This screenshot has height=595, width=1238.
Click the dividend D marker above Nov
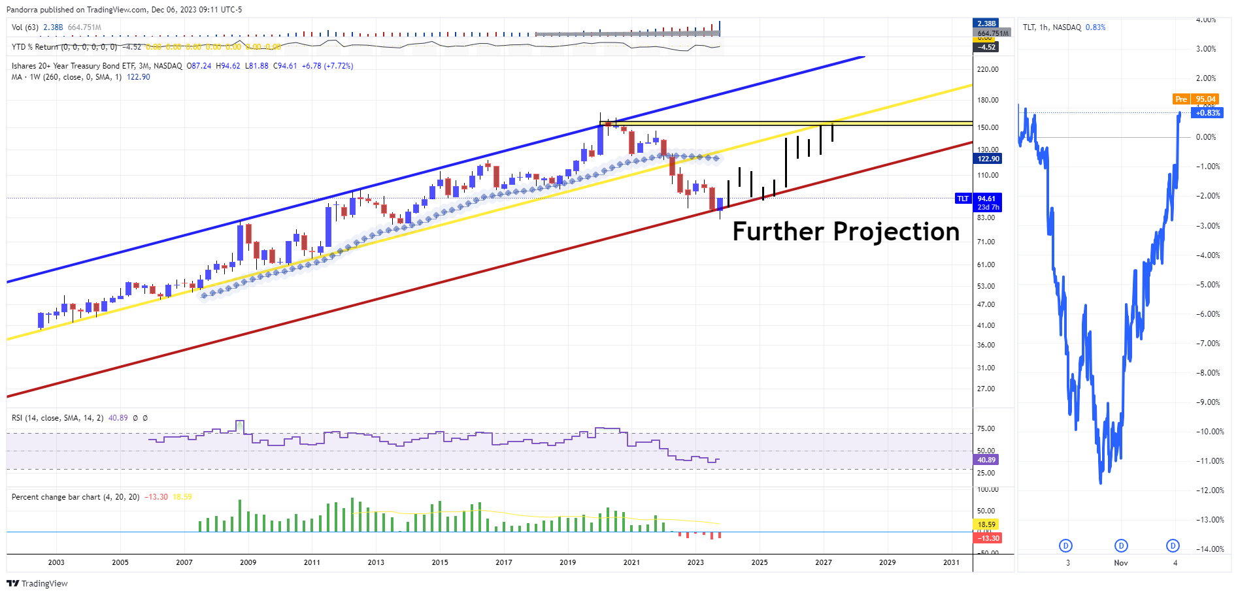tap(1121, 546)
